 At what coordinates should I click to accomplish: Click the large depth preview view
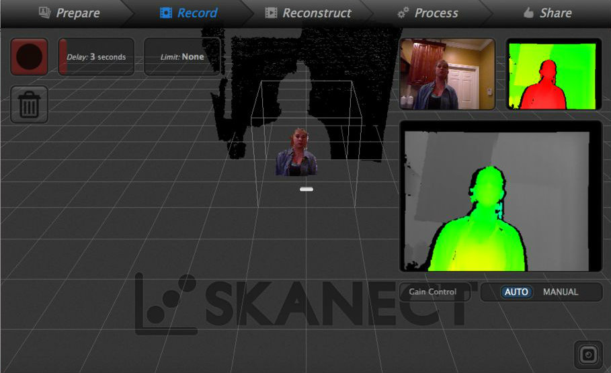pyautogui.click(x=501, y=196)
